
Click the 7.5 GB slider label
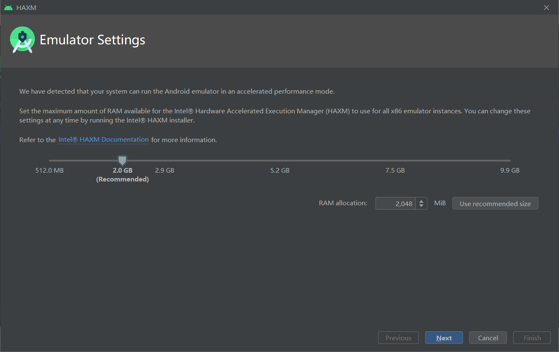pos(395,170)
